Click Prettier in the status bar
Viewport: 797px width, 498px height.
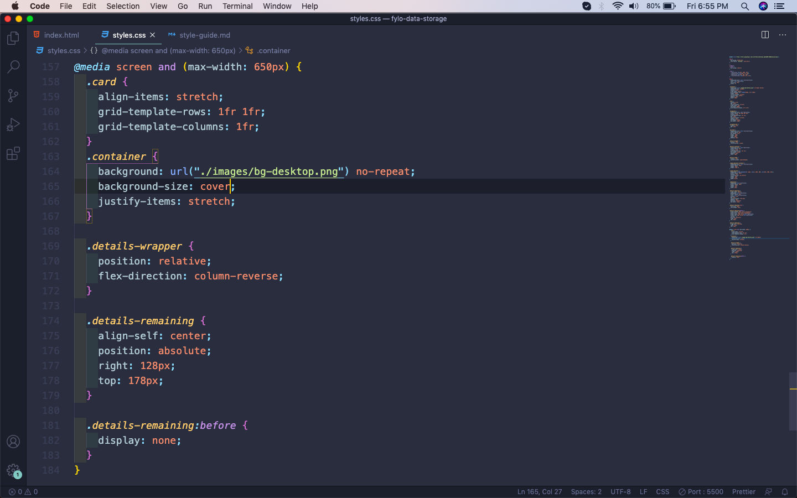pyautogui.click(x=744, y=491)
